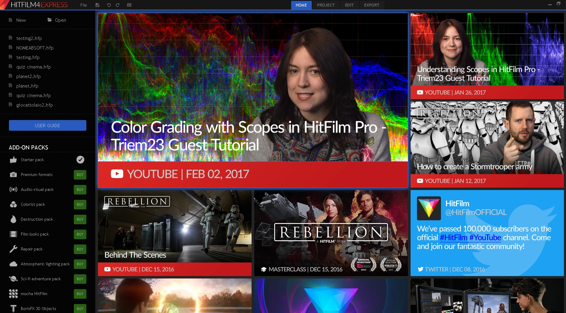This screenshot has height=313, width=566.
Task: Click the Atmospheric lighting pack cloud icon
Action: click(x=13, y=264)
